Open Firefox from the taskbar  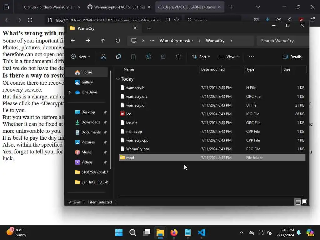click(174, 232)
